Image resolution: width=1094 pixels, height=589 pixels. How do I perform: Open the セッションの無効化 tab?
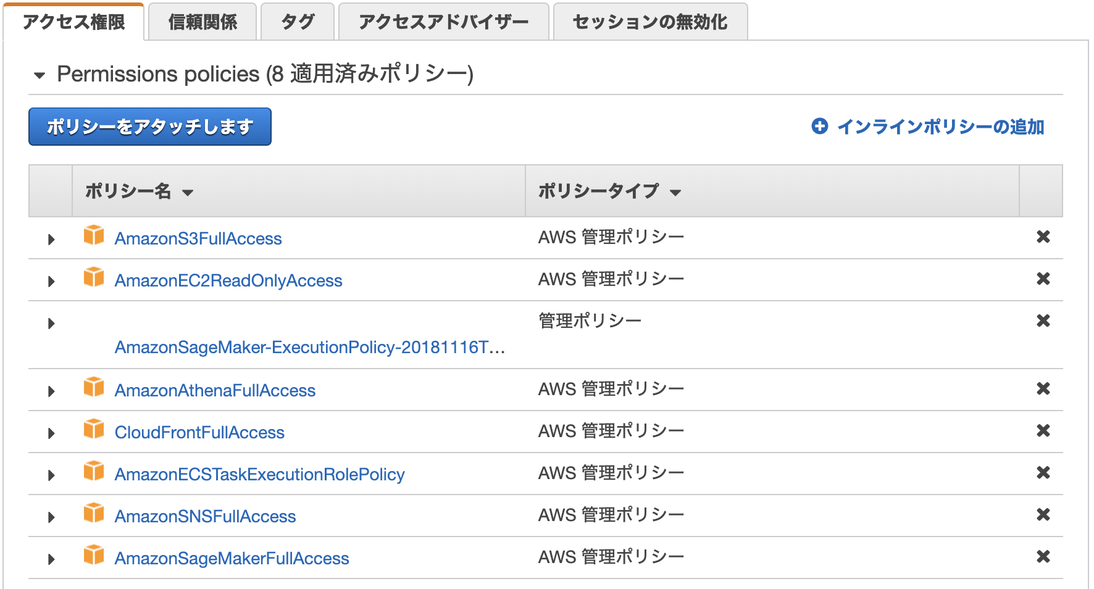tap(651, 22)
